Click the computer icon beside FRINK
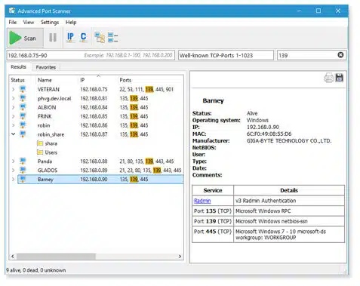Screen dimensions: 360x286 (x=23, y=116)
